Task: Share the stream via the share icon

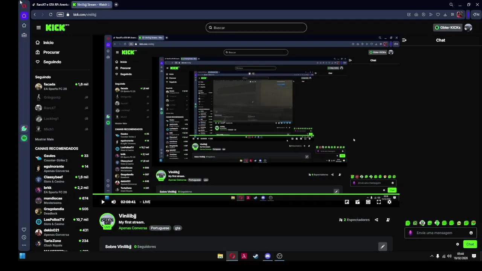Action: click(376, 220)
